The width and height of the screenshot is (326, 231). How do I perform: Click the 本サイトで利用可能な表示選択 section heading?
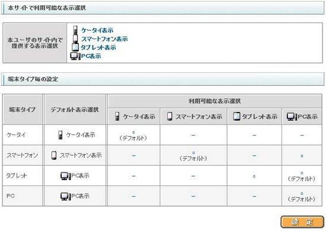click(47, 8)
